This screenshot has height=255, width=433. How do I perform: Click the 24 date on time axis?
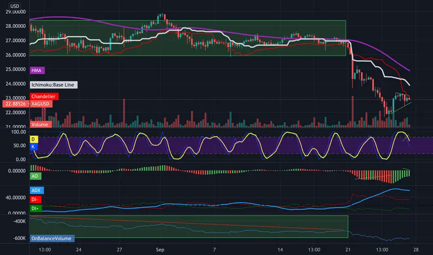[x=79, y=250]
